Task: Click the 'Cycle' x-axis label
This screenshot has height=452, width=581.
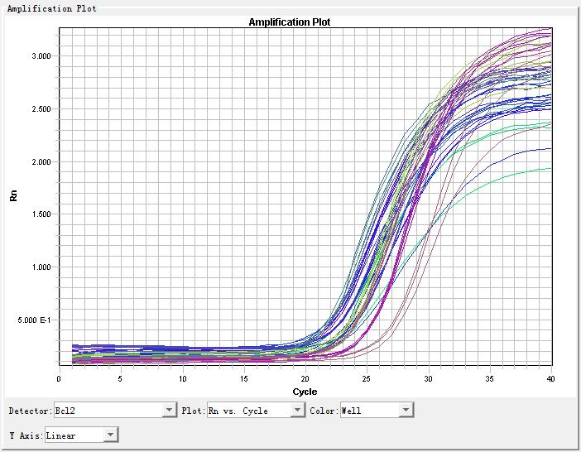Action: click(x=305, y=391)
